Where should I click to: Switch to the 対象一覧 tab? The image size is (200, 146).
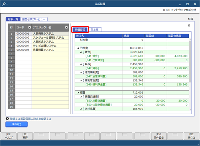coord(13,20)
